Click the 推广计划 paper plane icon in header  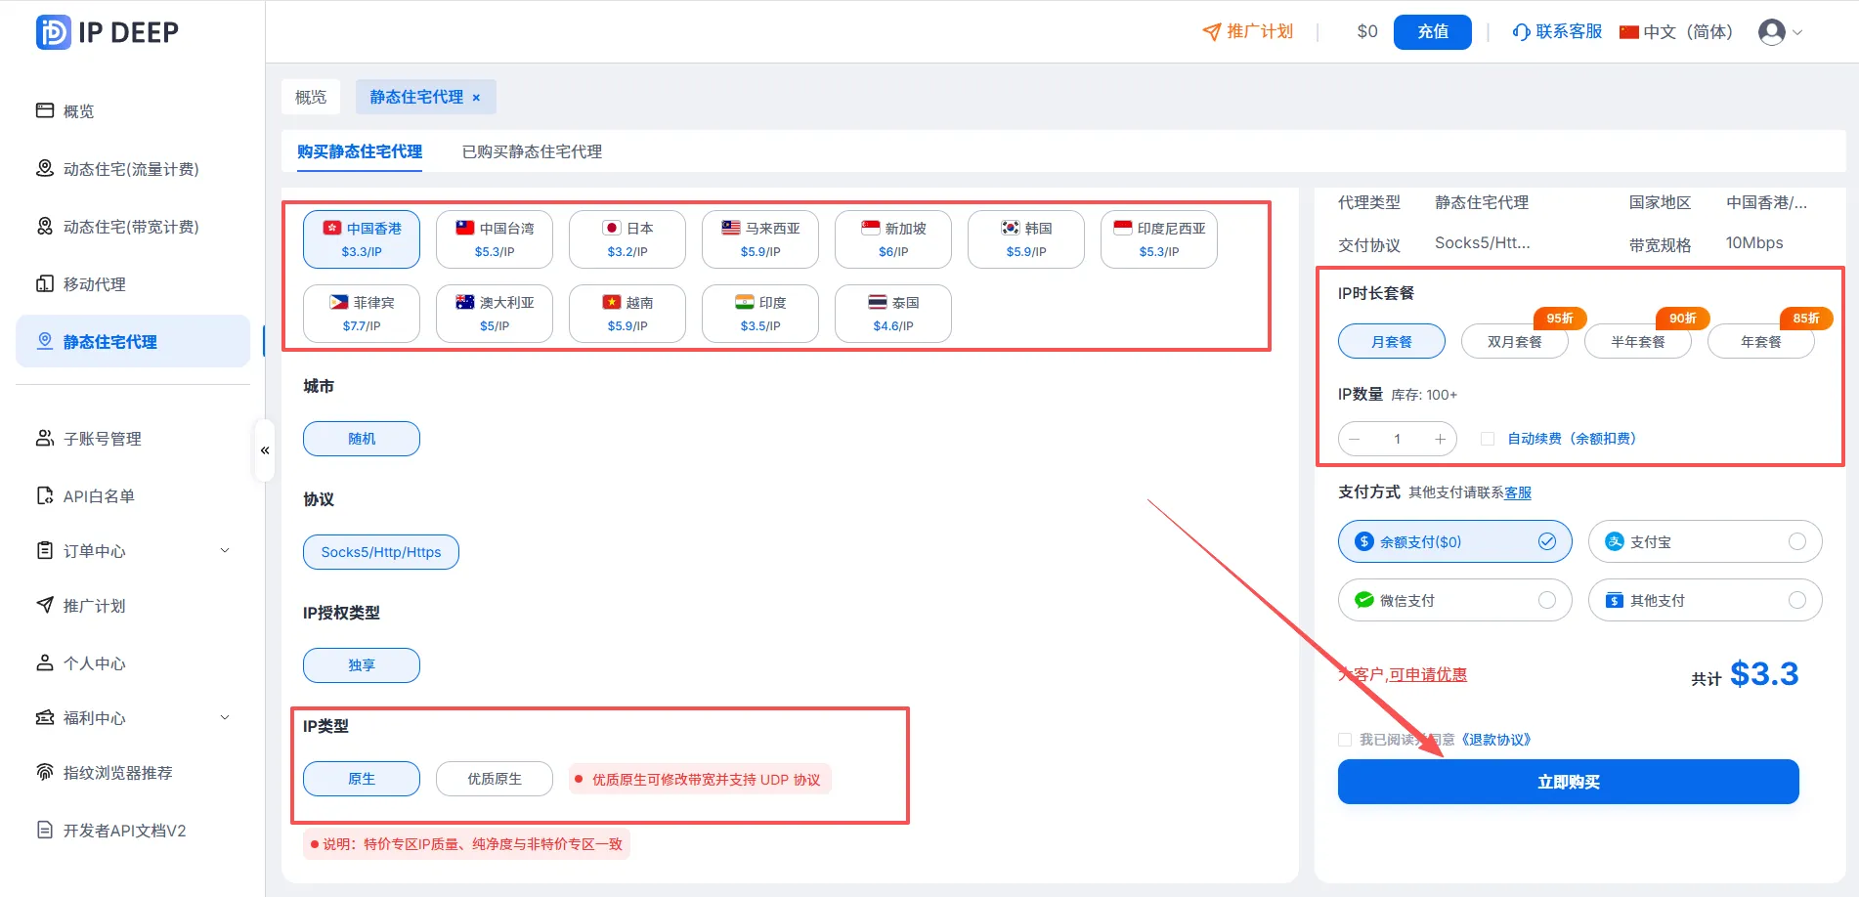[1212, 31]
